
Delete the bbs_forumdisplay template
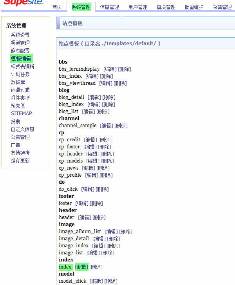(x=125, y=69)
